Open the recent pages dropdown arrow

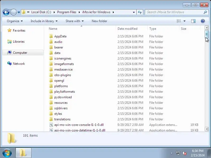coord(19,12)
